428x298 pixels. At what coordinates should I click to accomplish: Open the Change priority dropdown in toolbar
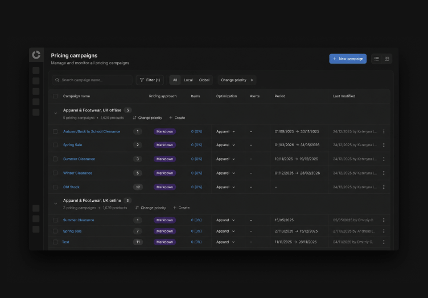(x=237, y=80)
